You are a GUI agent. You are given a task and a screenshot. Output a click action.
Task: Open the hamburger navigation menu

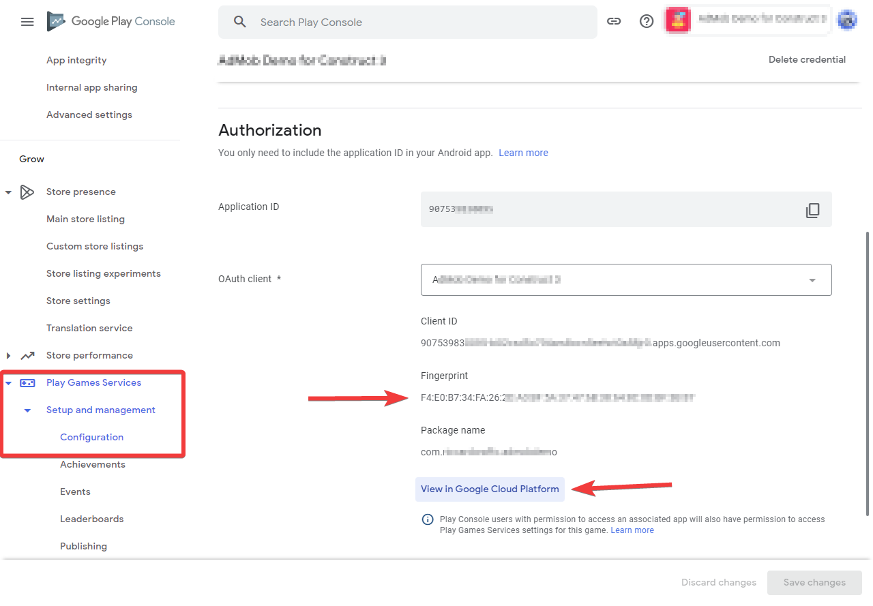[27, 22]
